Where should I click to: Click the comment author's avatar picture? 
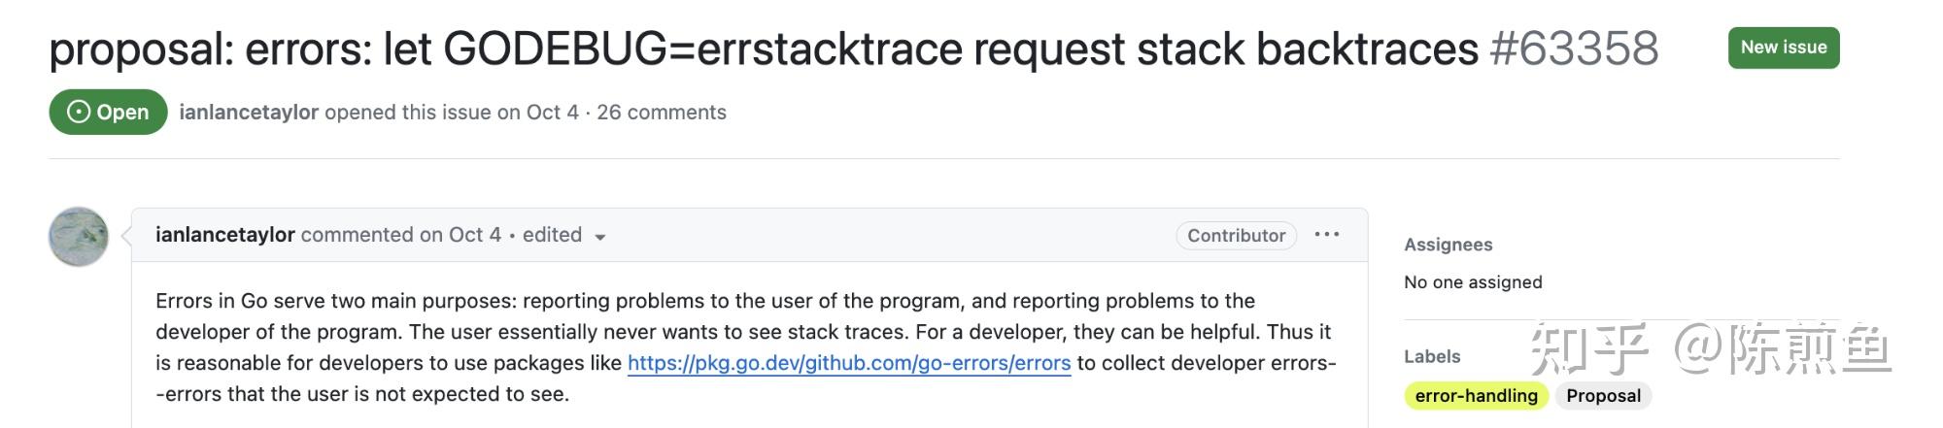[79, 236]
